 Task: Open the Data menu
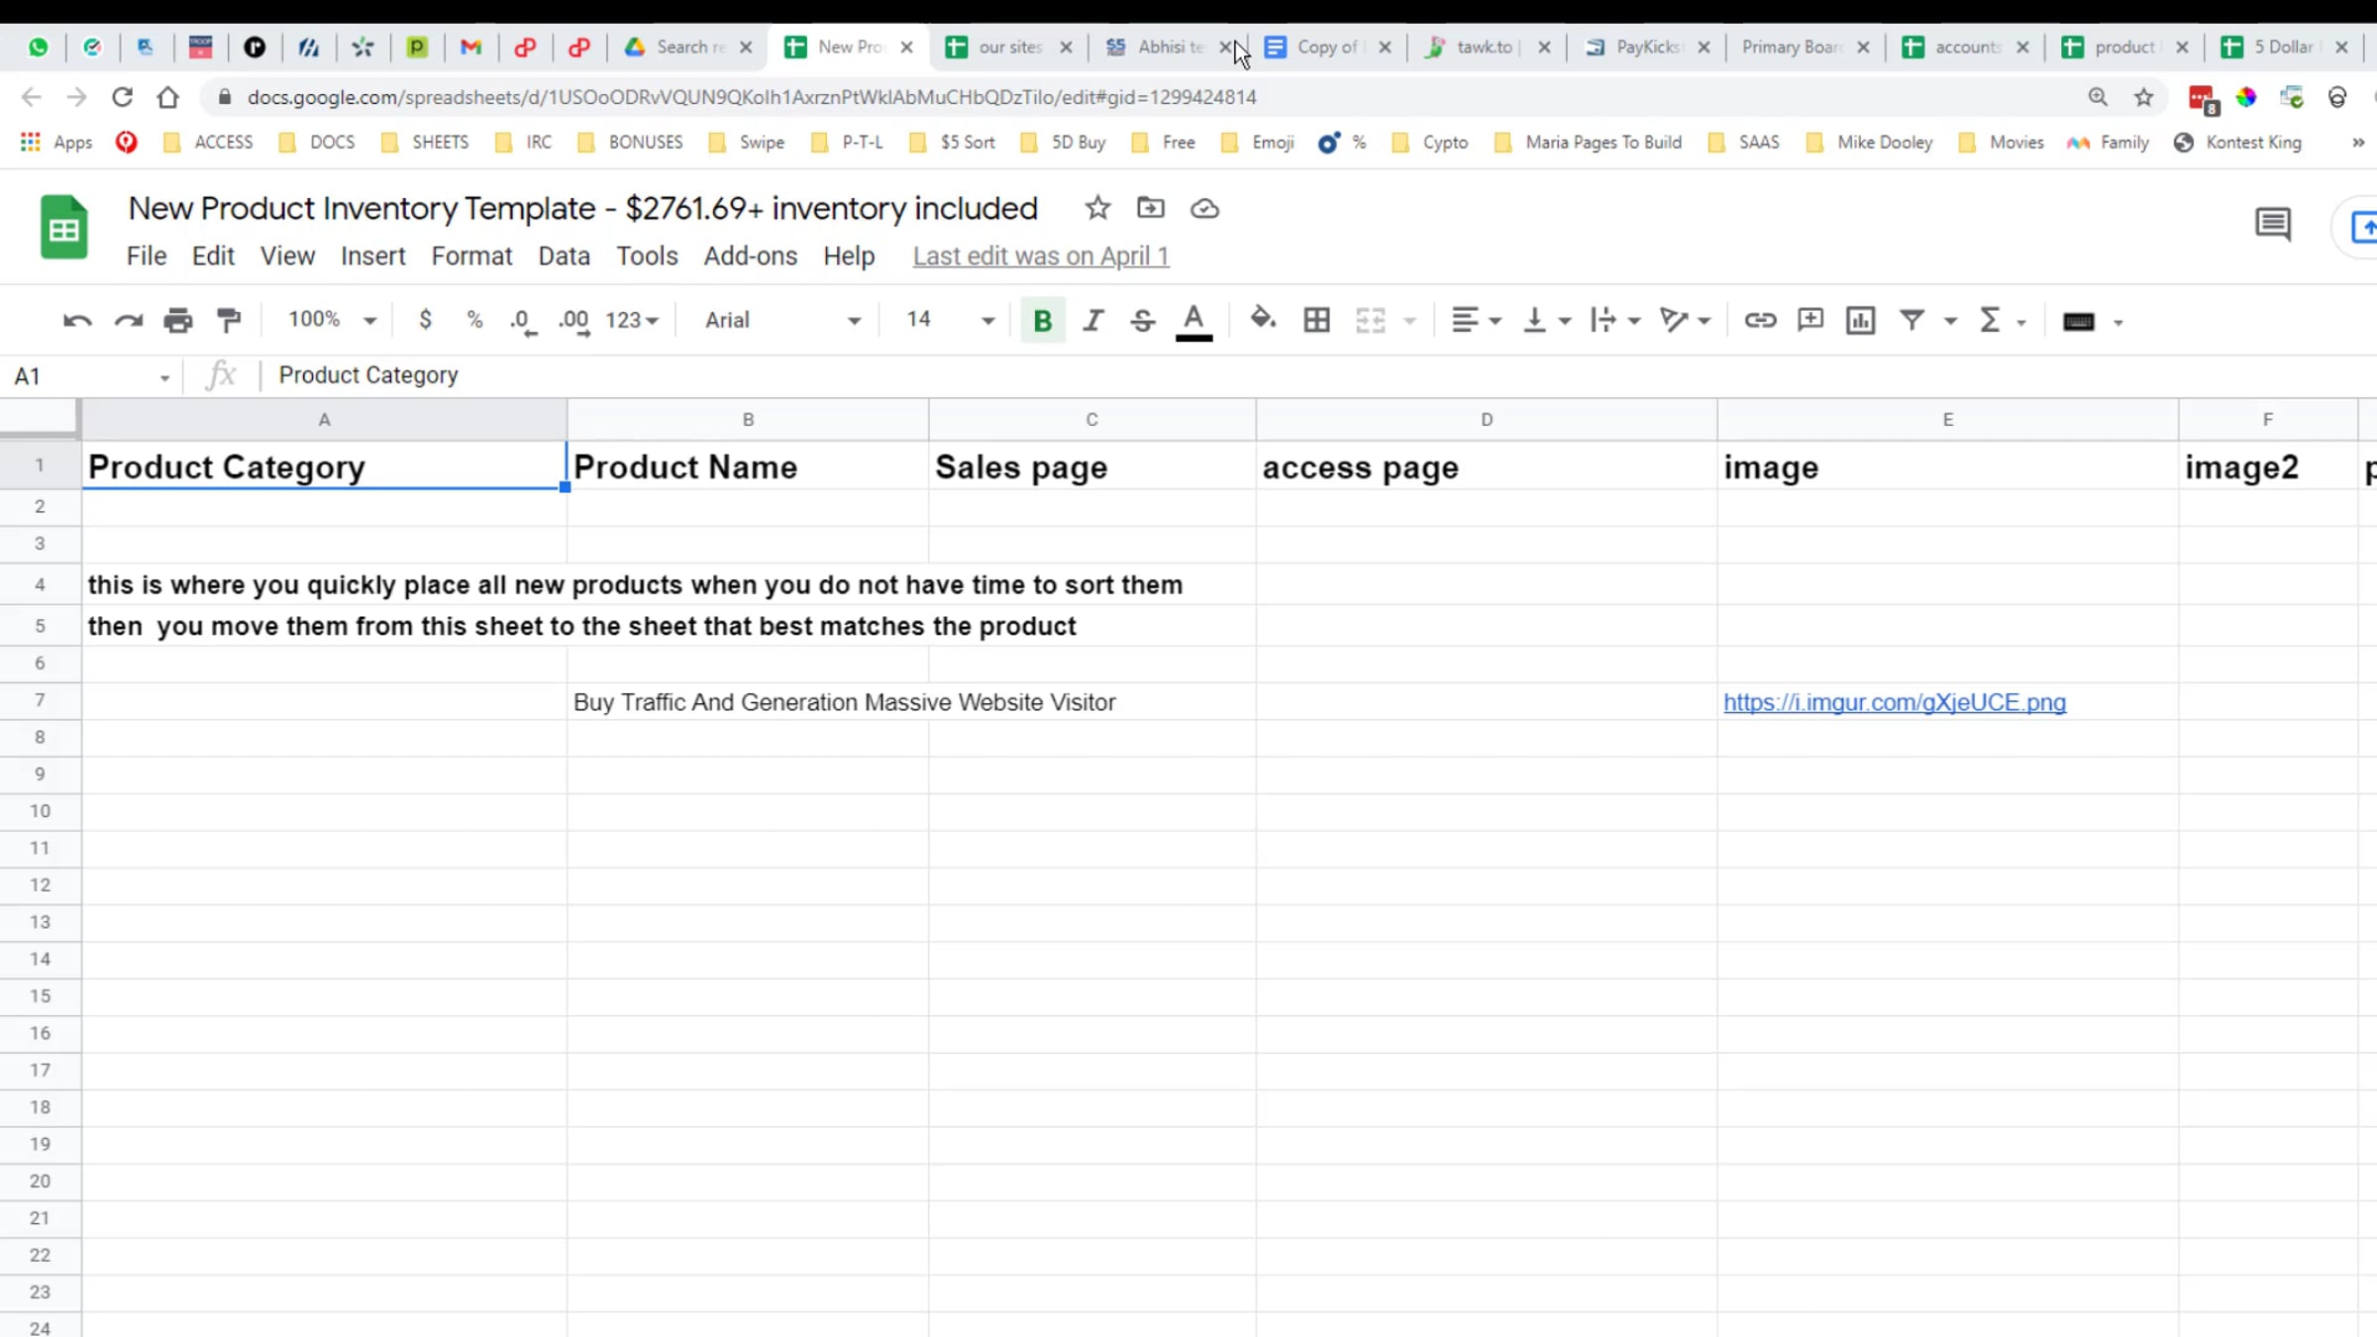565,257
